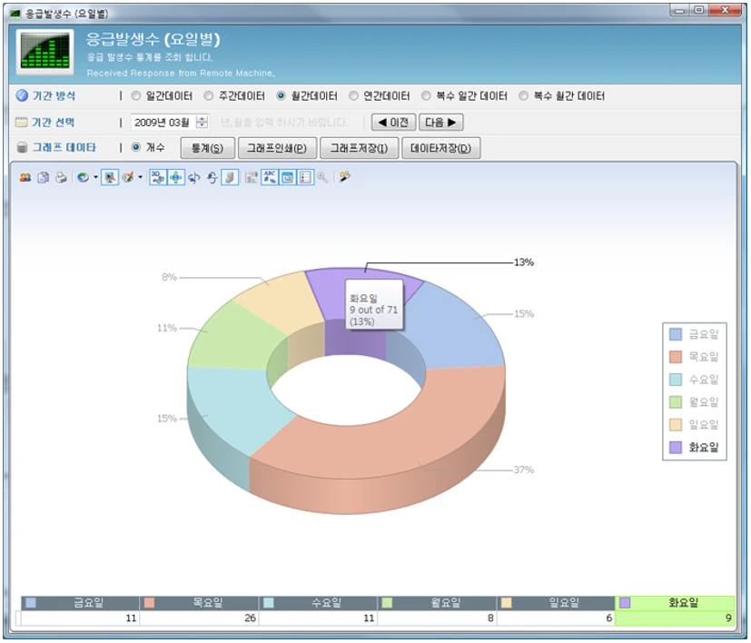Click the rotate vertically icon
This screenshot has width=751, height=643.
tap(212, 178)
